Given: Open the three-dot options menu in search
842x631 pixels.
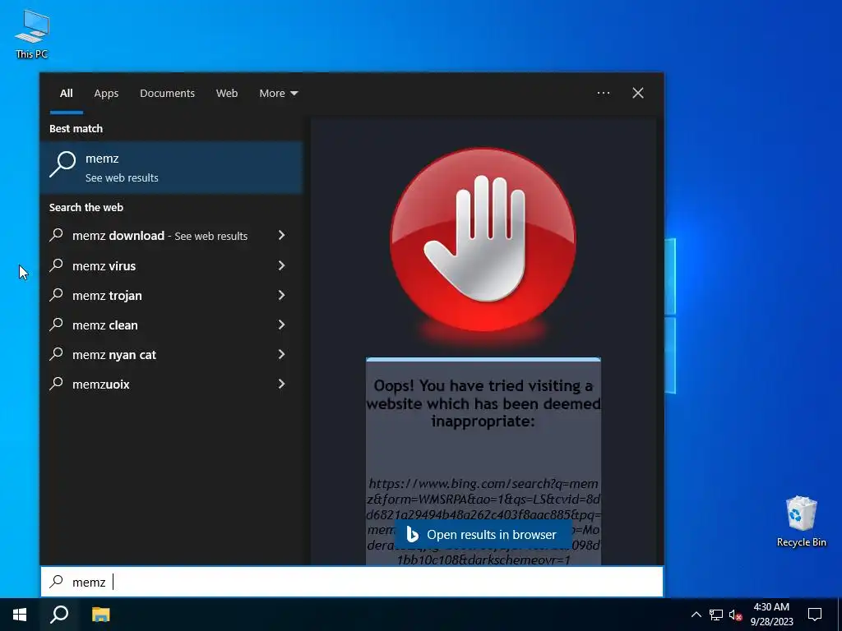Looking at the screenshot, I should [x=604, y=93].
